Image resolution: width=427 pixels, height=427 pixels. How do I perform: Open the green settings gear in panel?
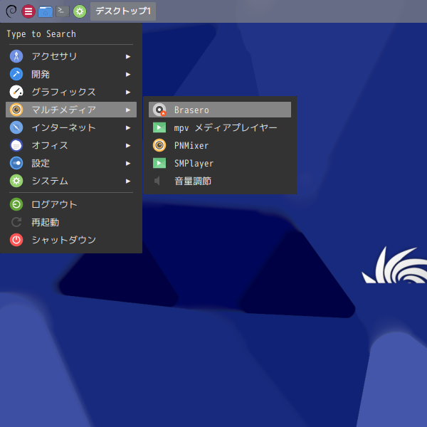pyautogui.click(x=80, y=11)
